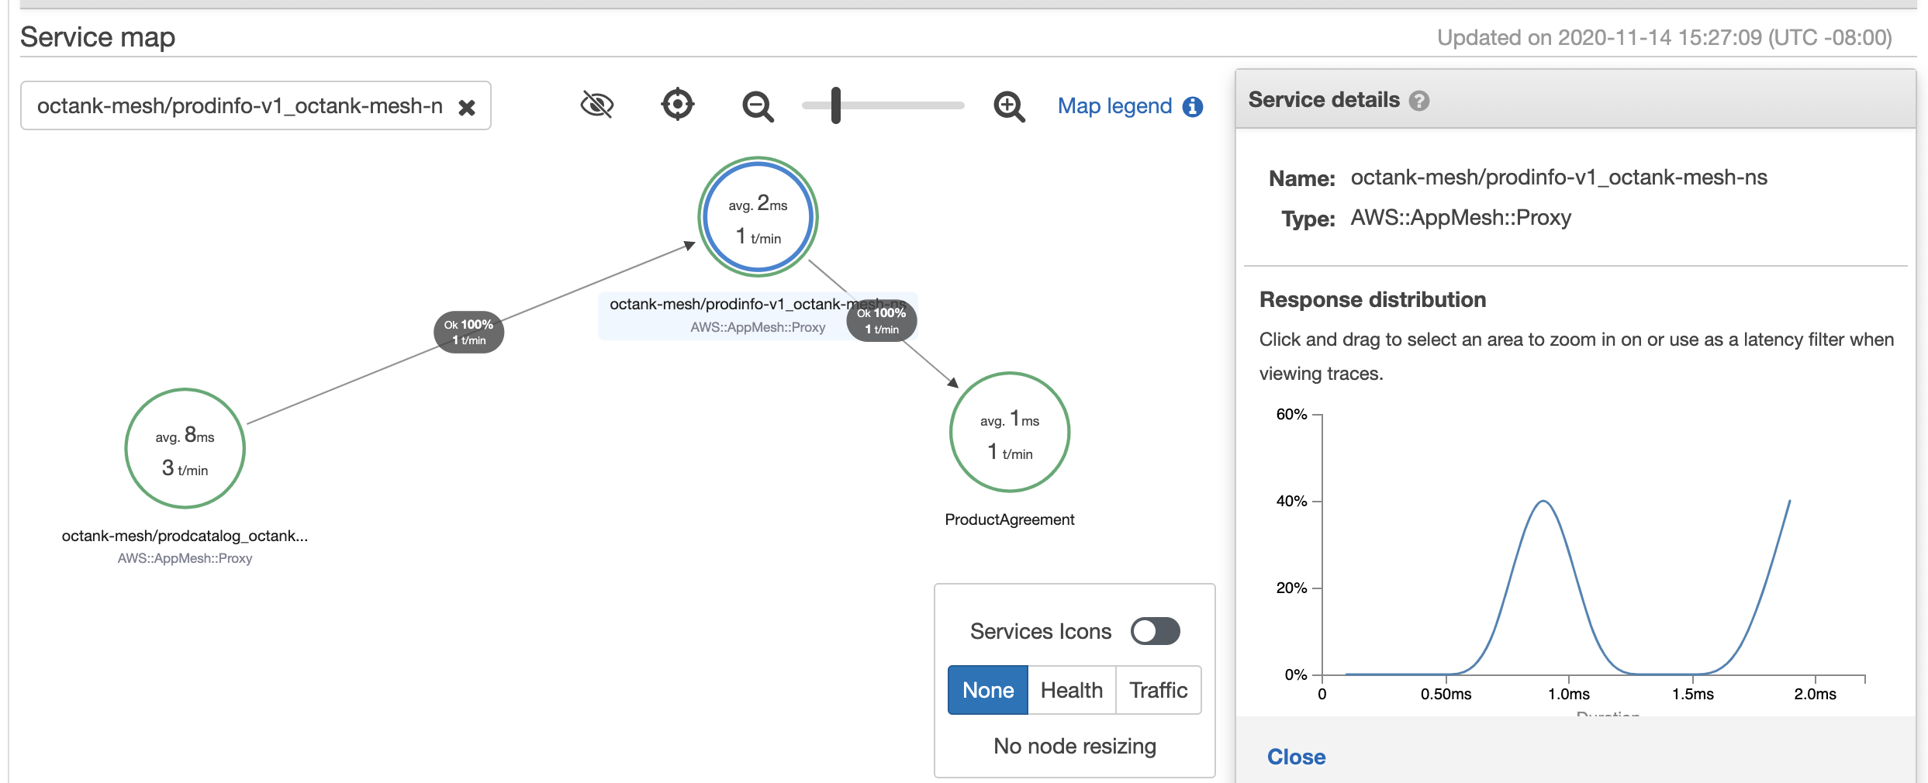
Task: Click the Map legend info icon
Action: (x=1193, y=107)
